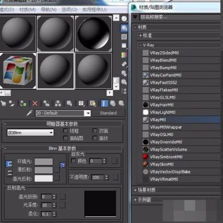
Task: Click the red X Reset Map/Mtl icon
Action: pos(35,103)
